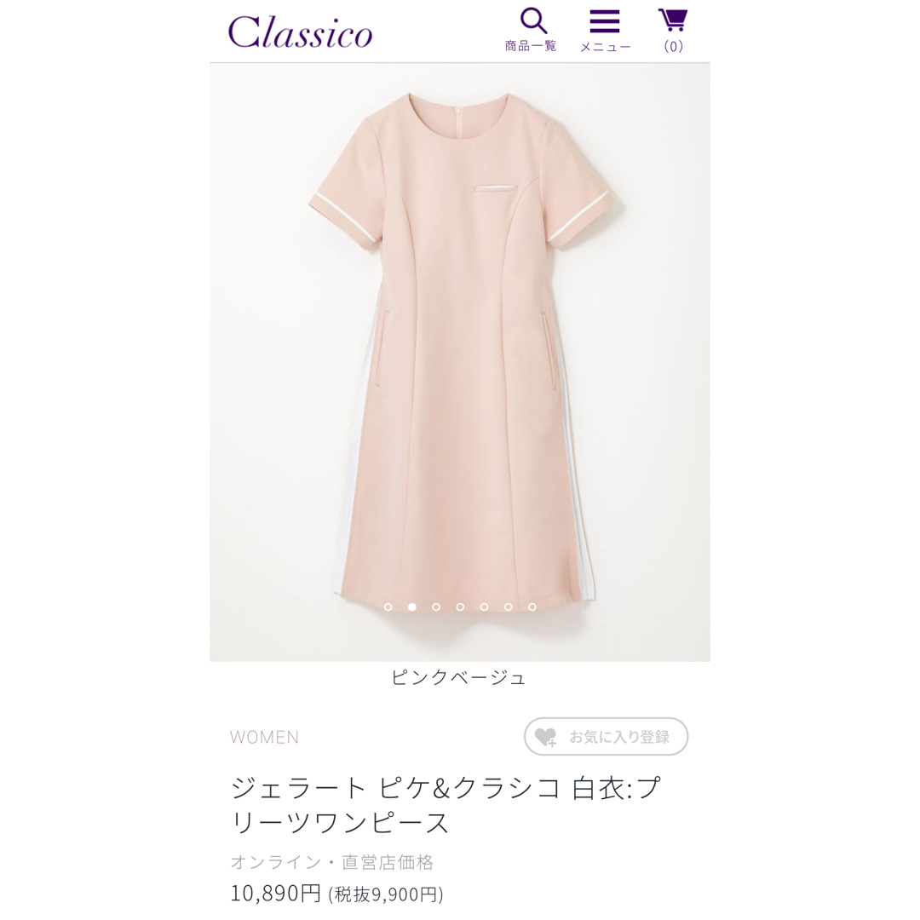Click the メニュー label
Screen dimensions: 920x920
(x=605, y=46)
